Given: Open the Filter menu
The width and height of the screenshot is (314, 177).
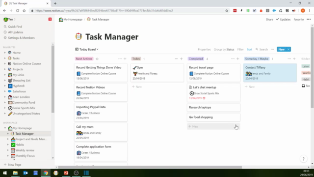Looking at the screenshot, I should [x=240, y=49].
